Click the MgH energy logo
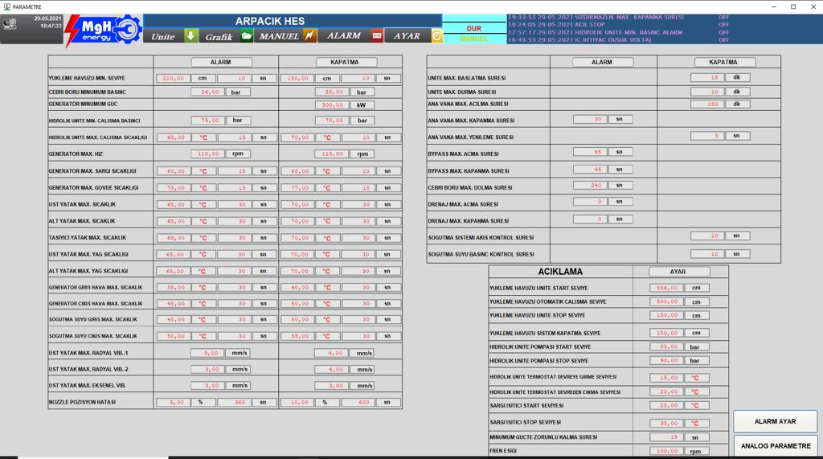Screen dimensions: 823x459 103,31
